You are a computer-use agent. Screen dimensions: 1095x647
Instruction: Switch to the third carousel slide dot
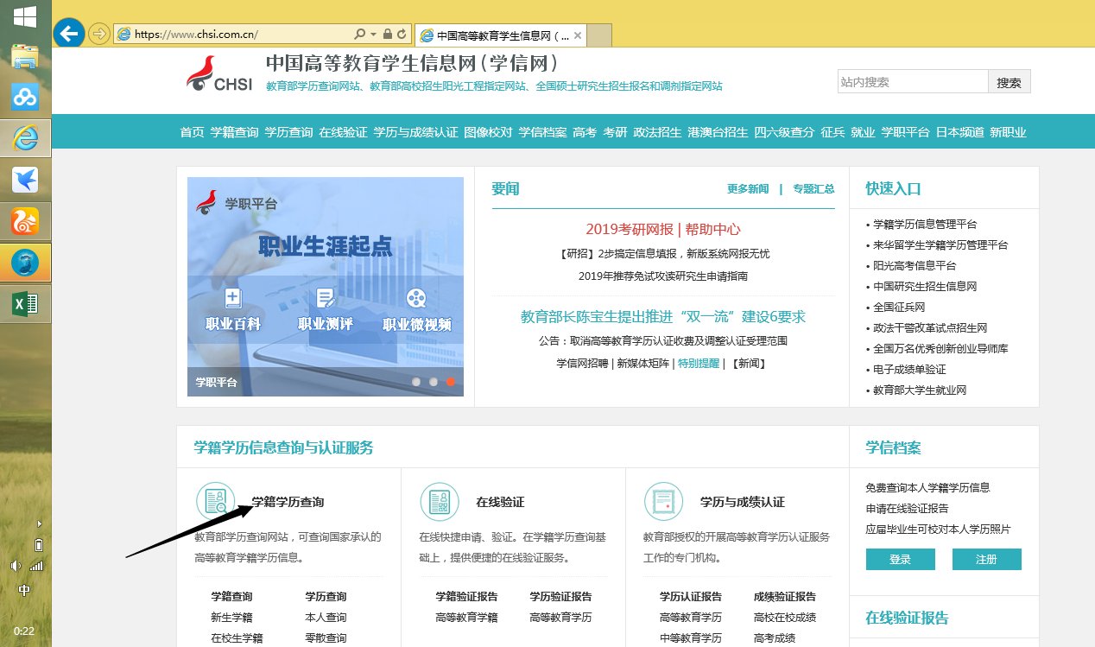pos(450,380)
